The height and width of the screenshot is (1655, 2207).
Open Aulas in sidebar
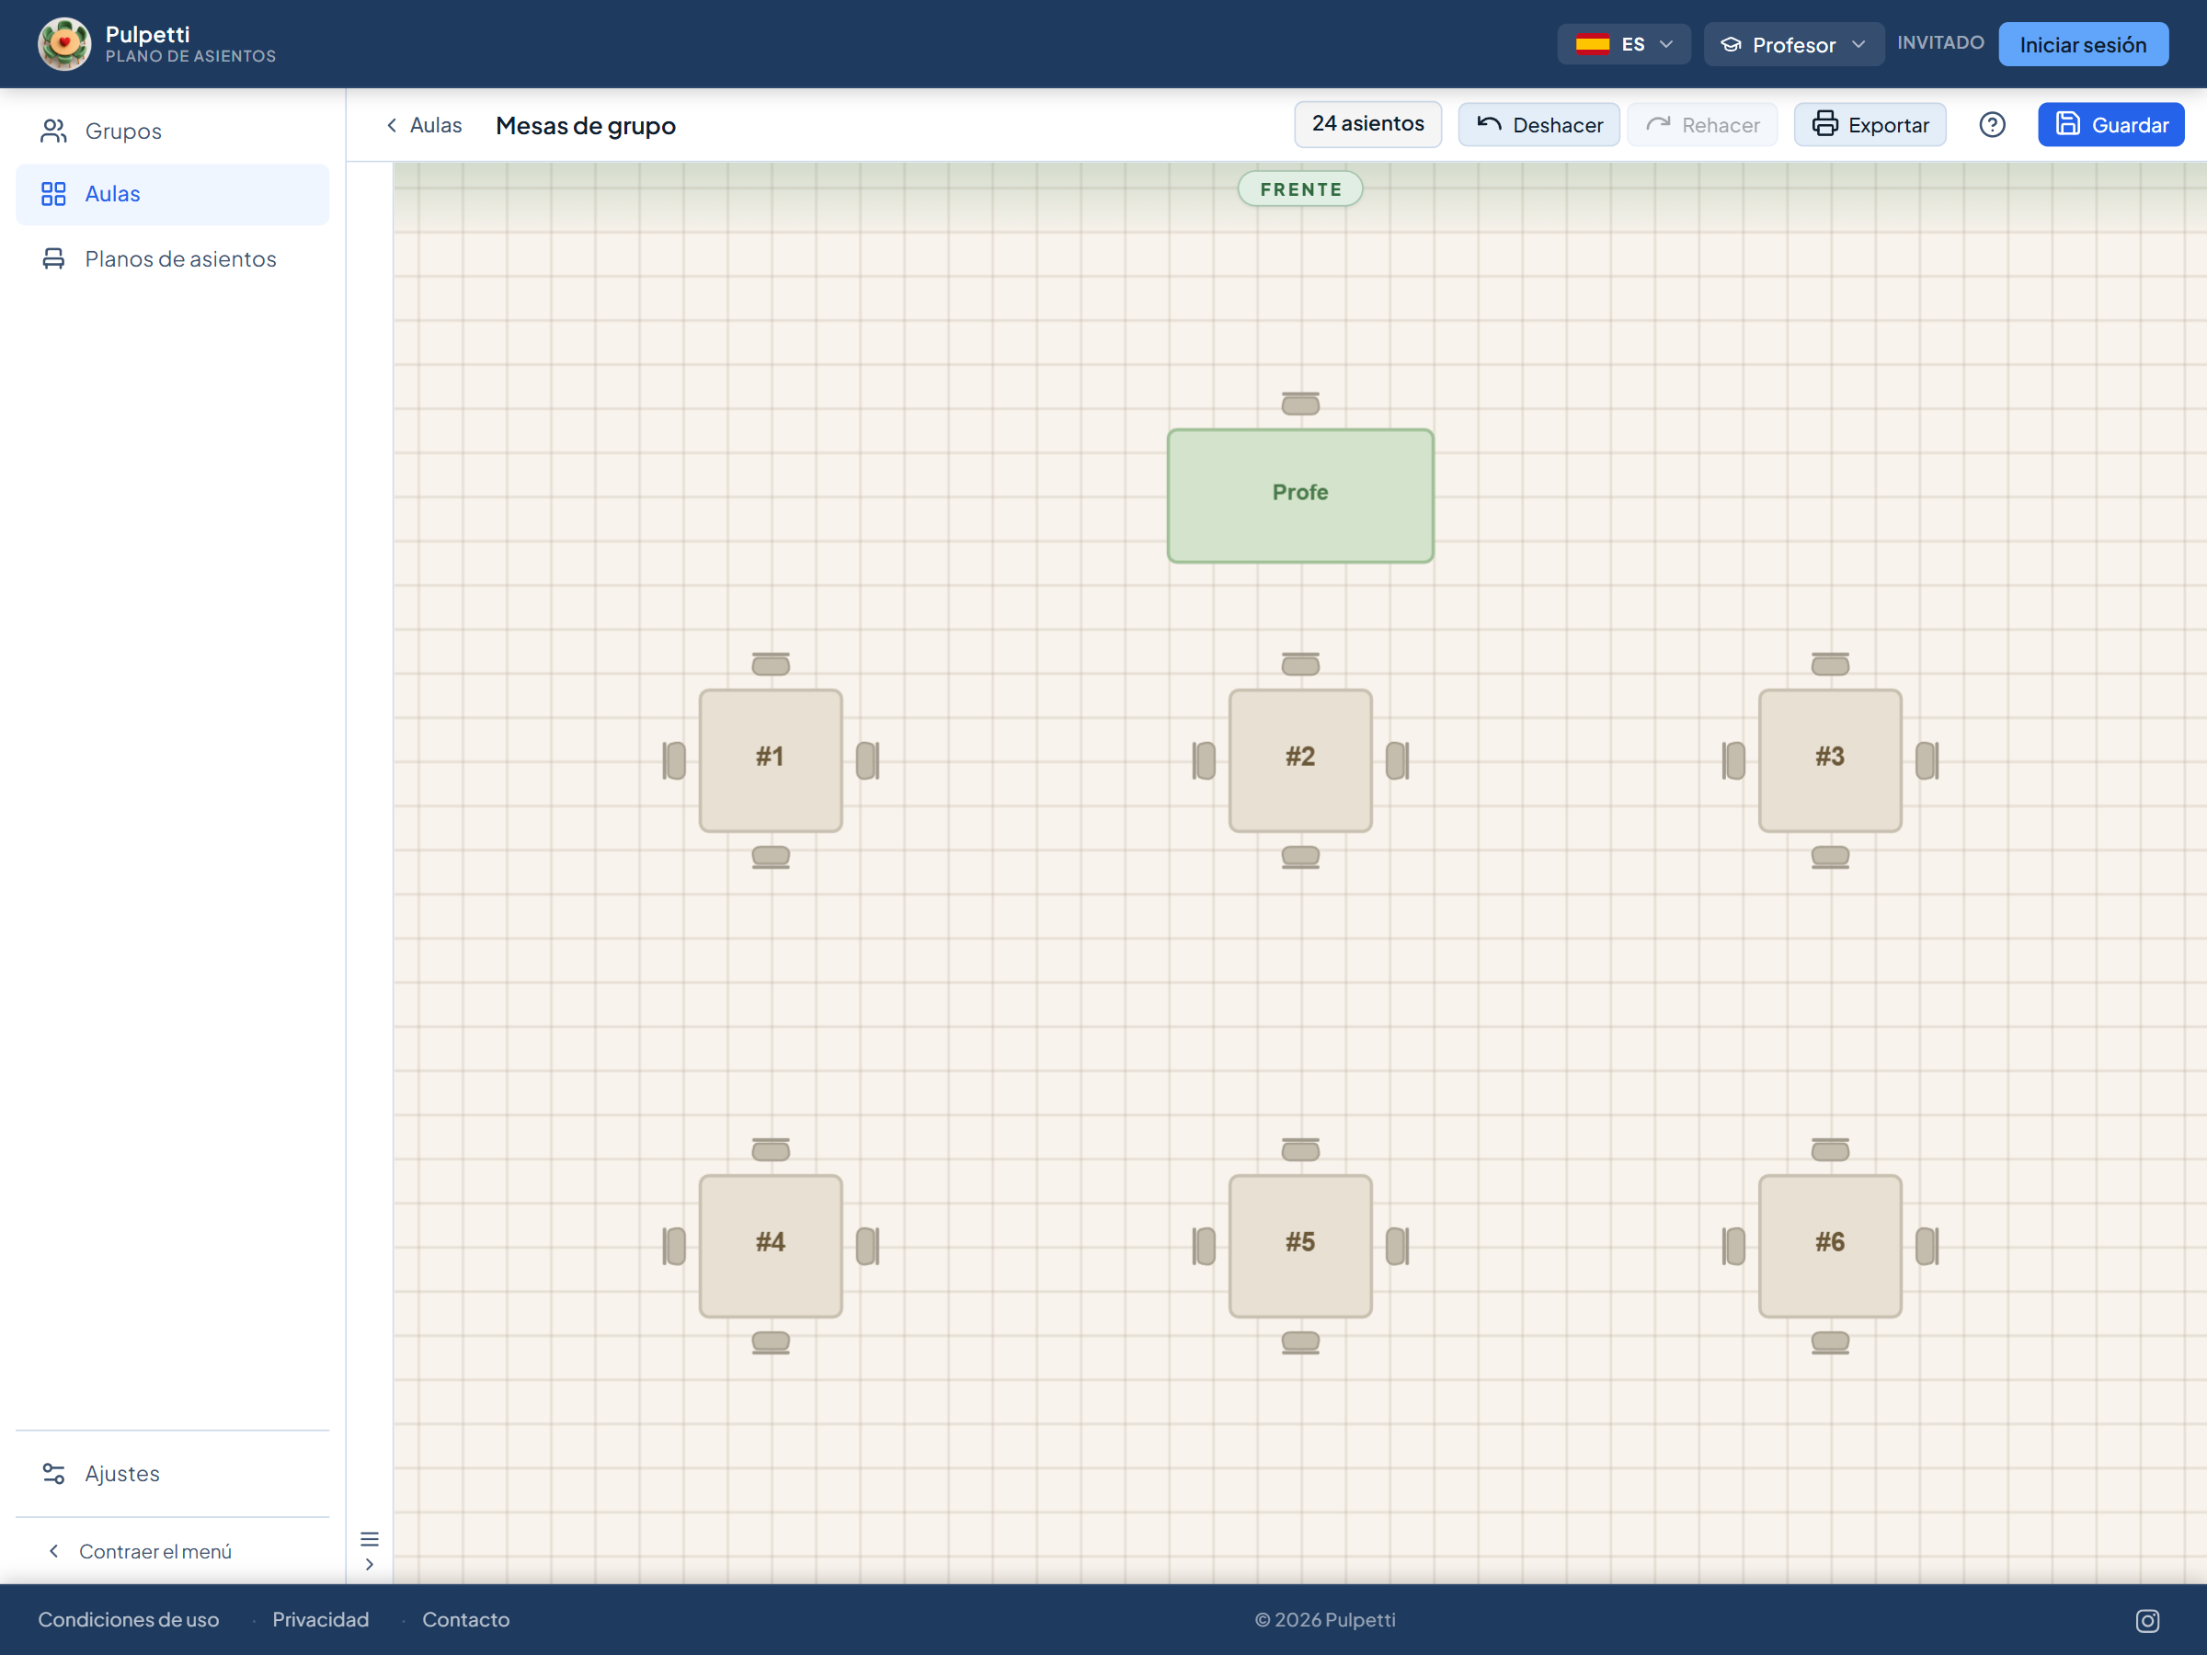tap(173, 193)
